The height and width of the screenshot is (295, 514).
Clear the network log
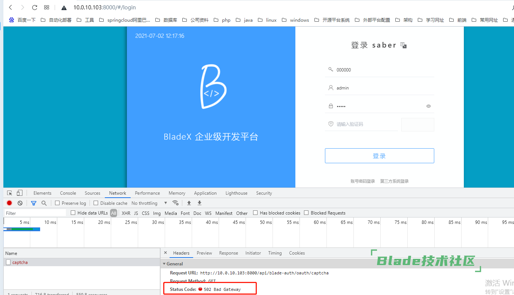pyautogui.click(x=20, y=203)
